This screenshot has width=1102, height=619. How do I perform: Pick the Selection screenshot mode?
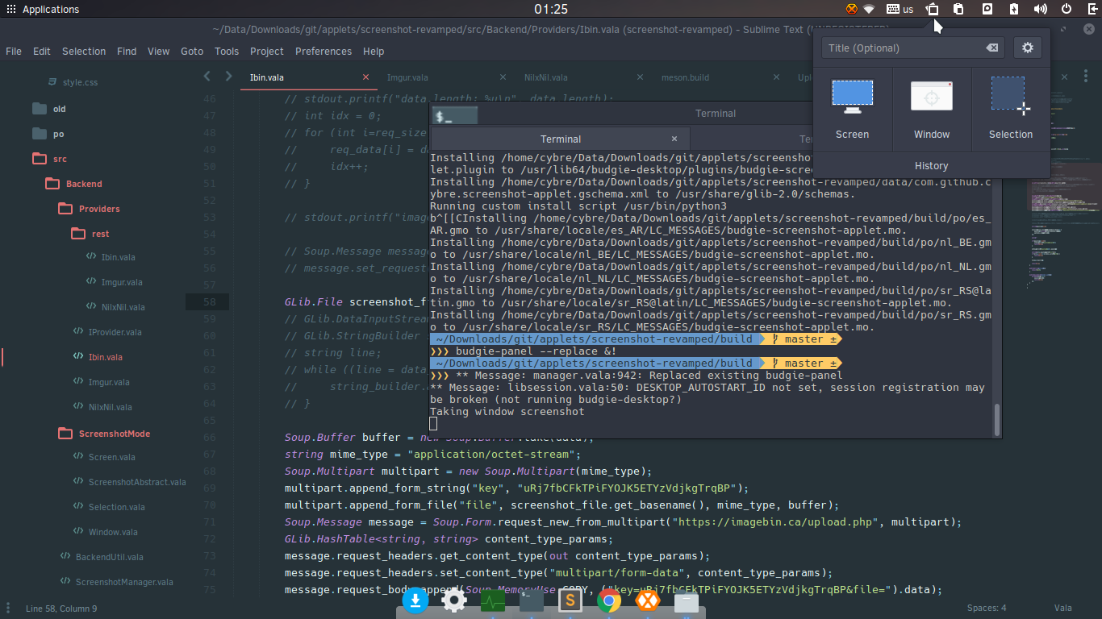click(x=1010, y=110)
